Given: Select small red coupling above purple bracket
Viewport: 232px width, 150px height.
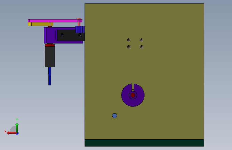Looking at the screenshot, I should click(x=50, y=27).
